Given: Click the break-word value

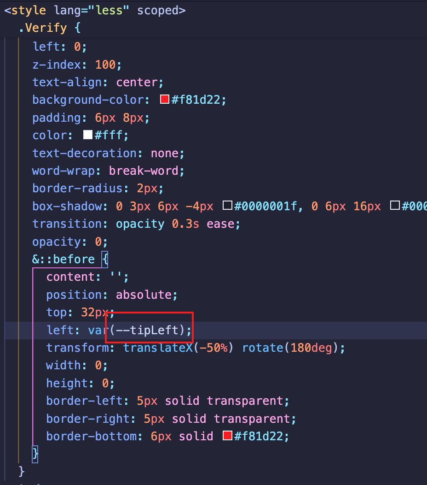Looking at the screenshot, I should (x=144, y=171).
